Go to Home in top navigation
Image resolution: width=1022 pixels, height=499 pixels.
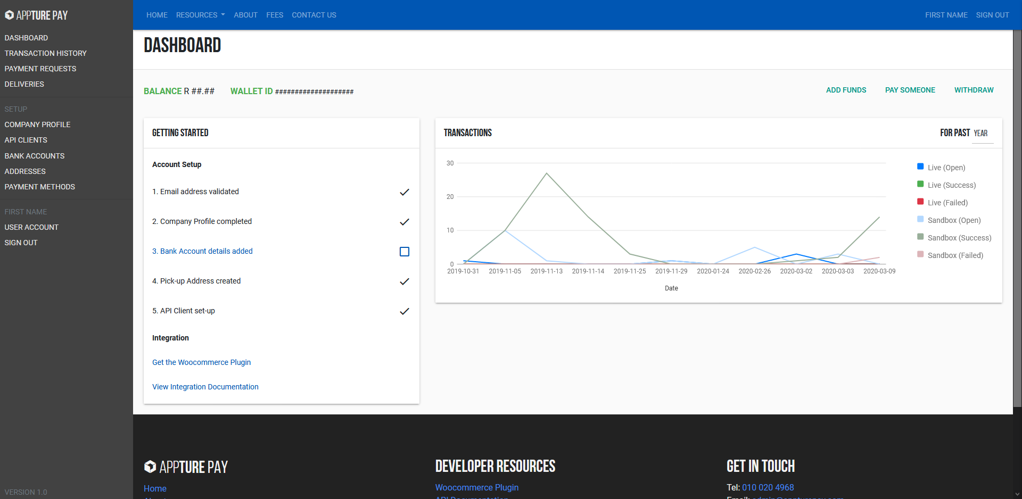[157, 15]
